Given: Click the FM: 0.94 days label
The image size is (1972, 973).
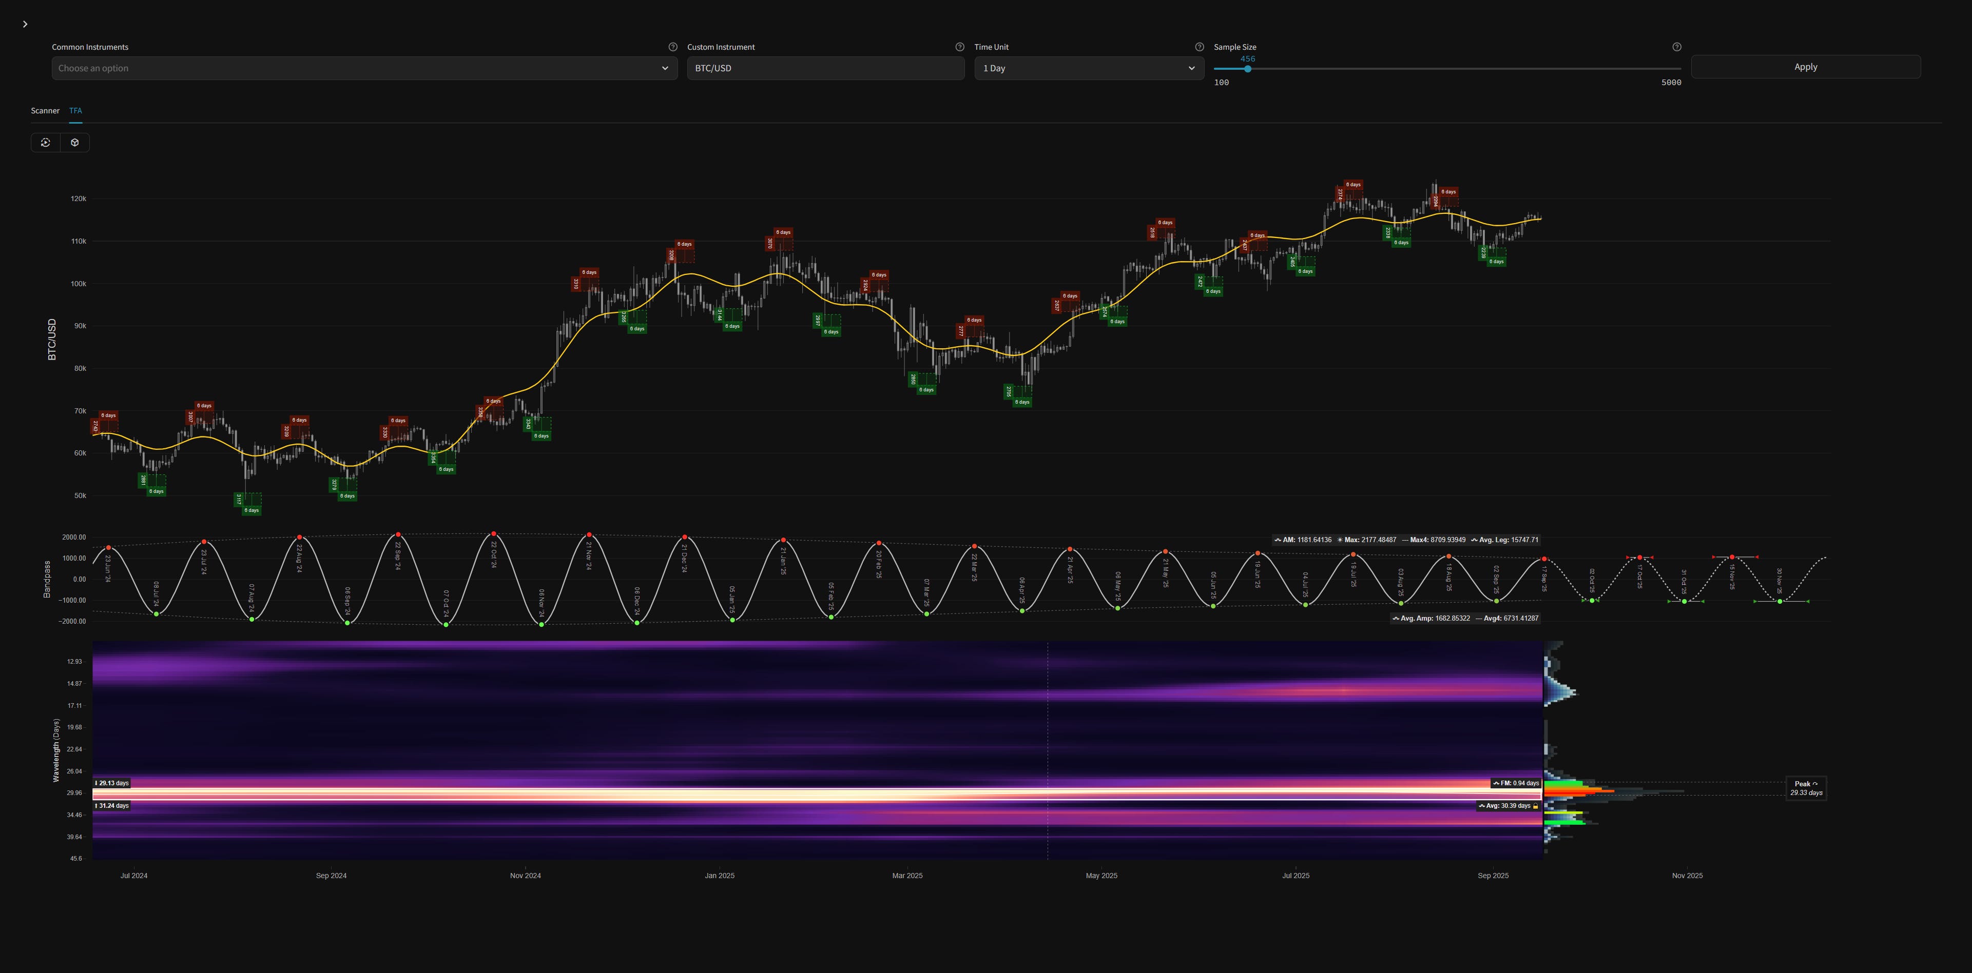Looking at the screenshot, I should pos(1516,783).
